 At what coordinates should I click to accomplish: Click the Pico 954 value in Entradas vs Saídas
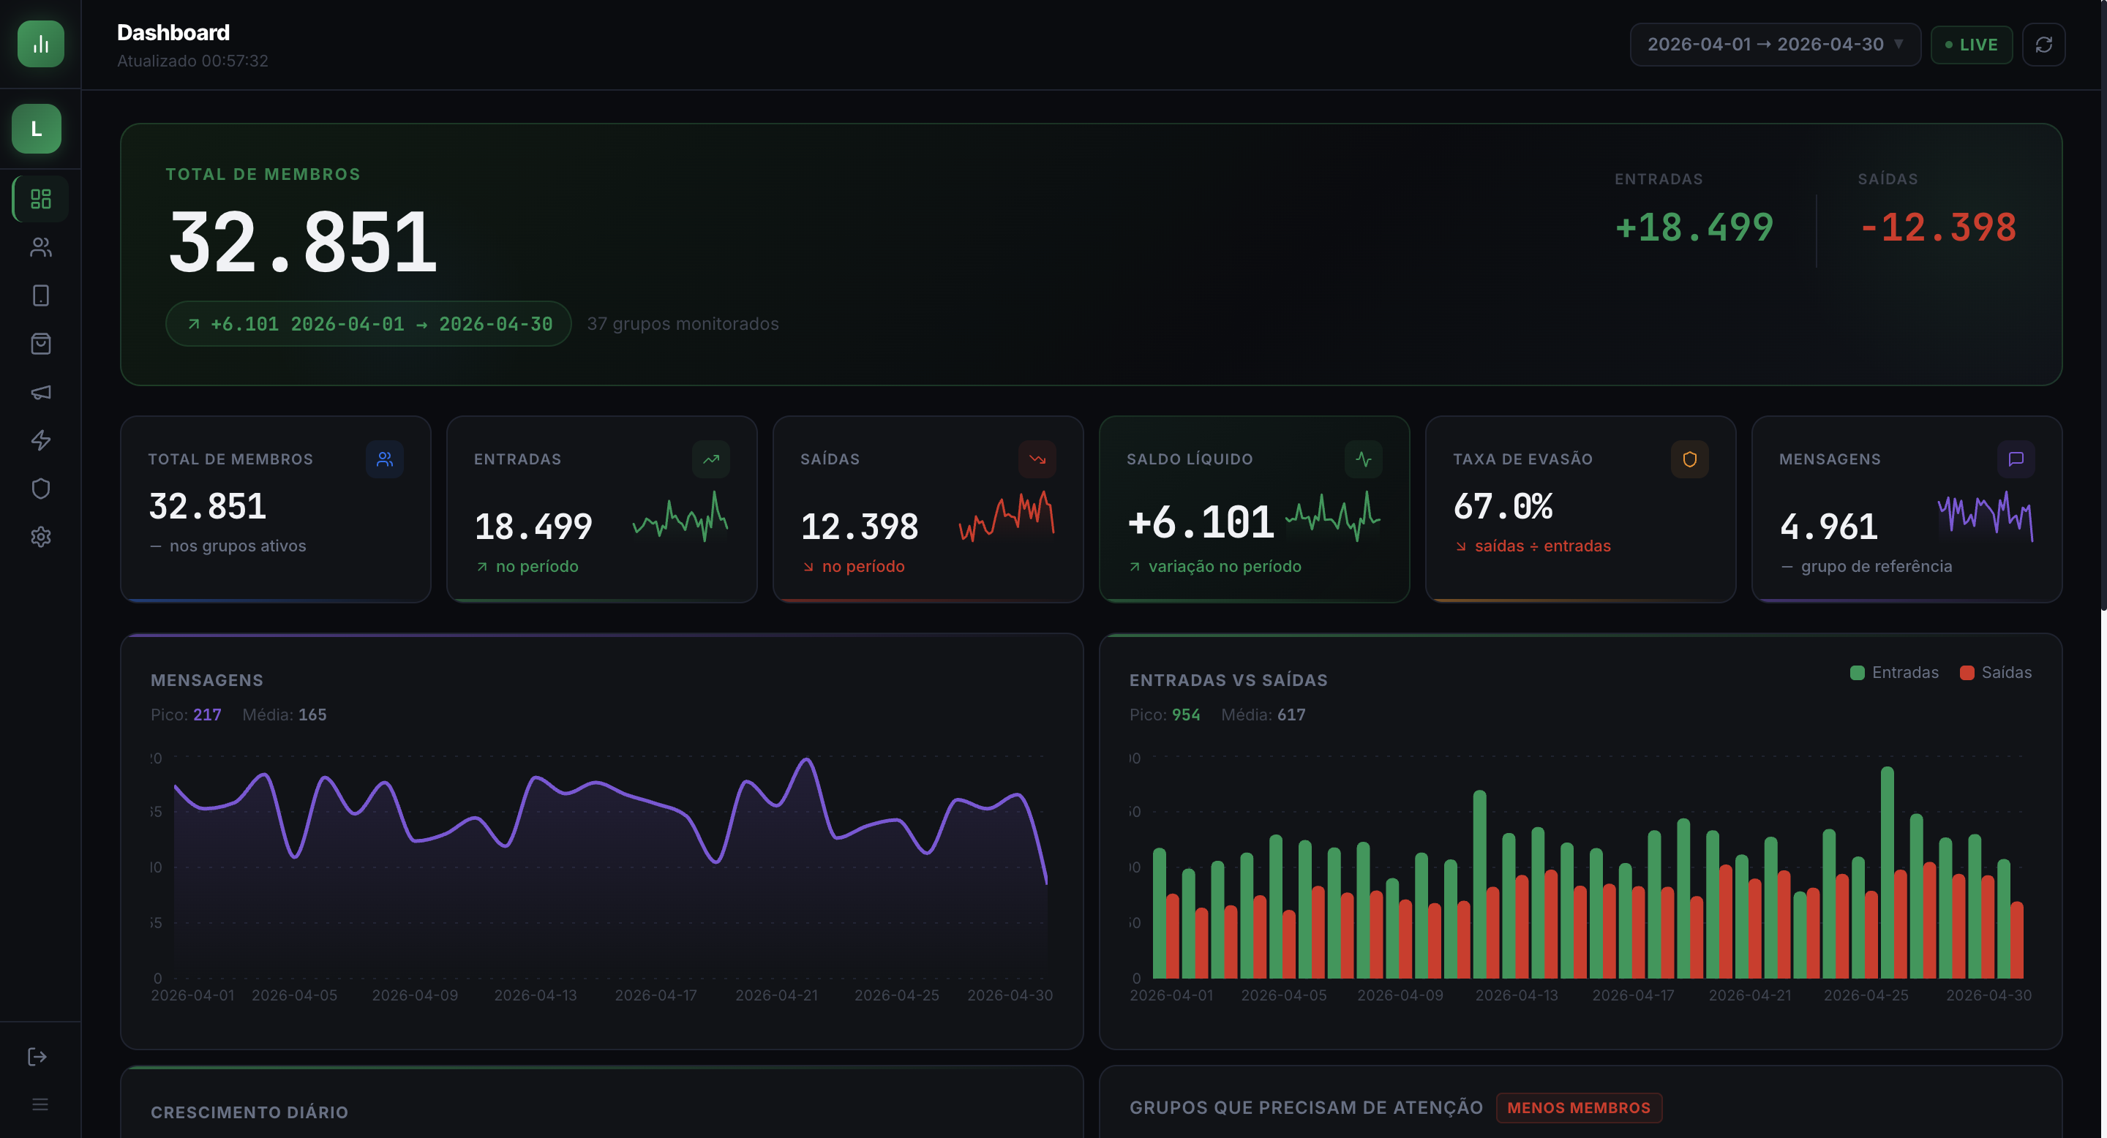pyautogui.click(x=1186, y=715)
